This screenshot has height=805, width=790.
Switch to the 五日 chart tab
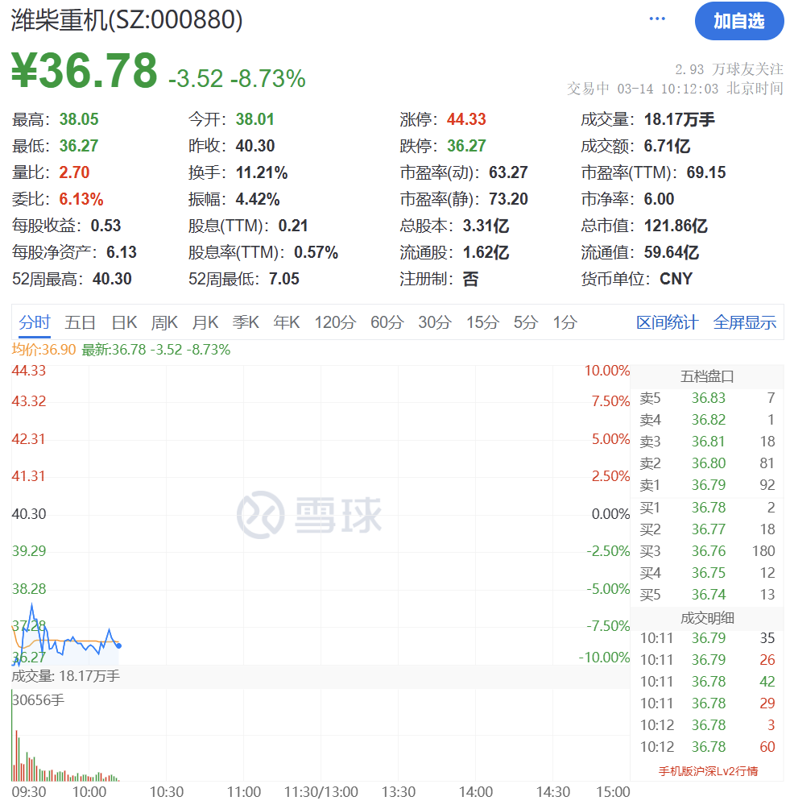[80, 322]
